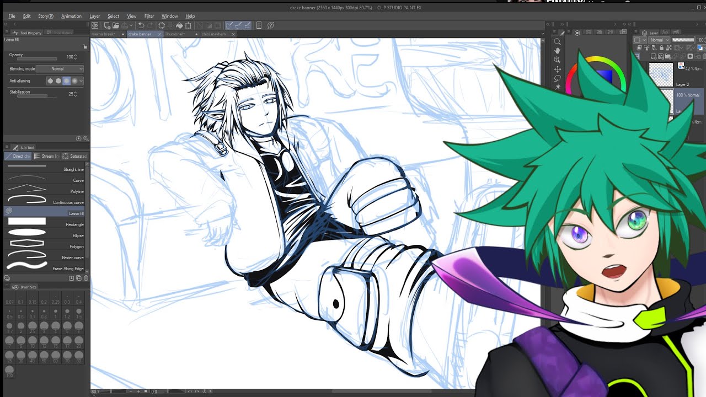Screen dimensions: 706x397
Task: Toggle the tool property lock icon
Action: [x=84, y=46]
